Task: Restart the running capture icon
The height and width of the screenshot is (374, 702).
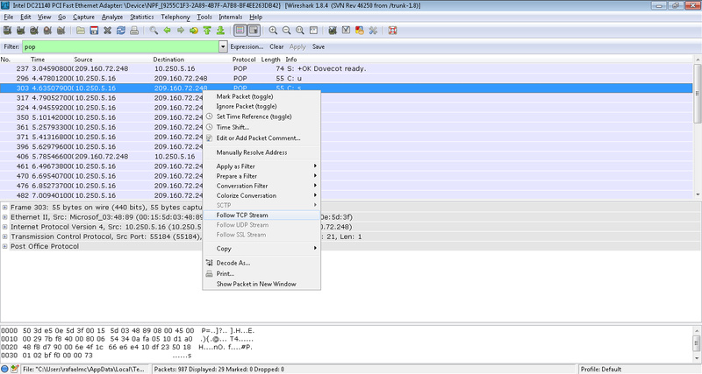Action: [61, 31]
